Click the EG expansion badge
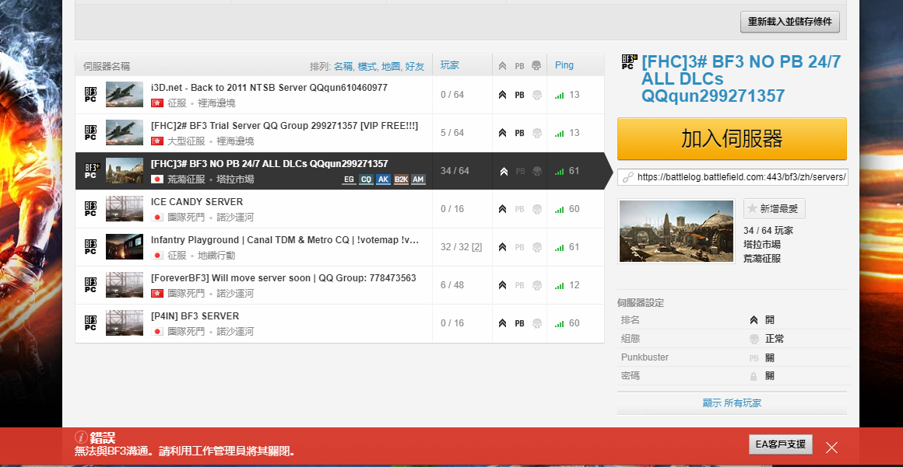The image size is (903, 467). [349, 179]
